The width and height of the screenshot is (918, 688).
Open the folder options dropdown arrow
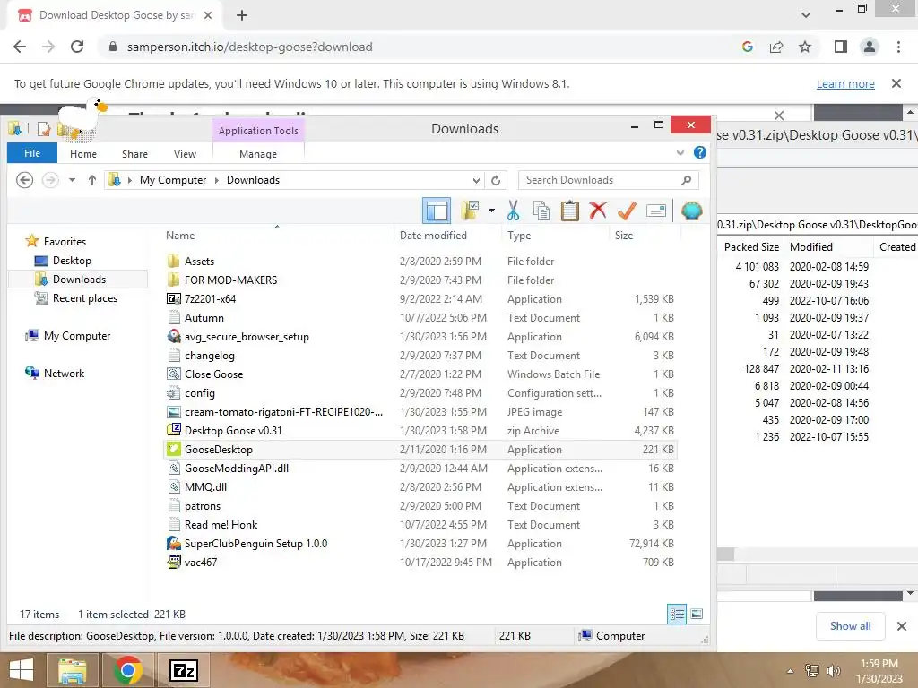tap(492, 211)
